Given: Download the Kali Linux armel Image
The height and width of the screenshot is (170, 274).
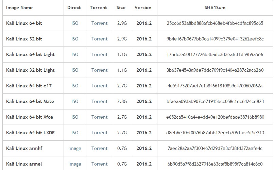Looking at the screenshot, I should tap(74, 164).
